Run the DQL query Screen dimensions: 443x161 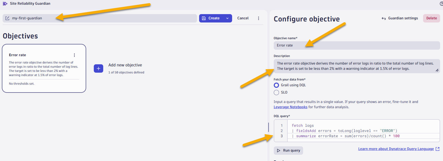click(x=288, y=151)
